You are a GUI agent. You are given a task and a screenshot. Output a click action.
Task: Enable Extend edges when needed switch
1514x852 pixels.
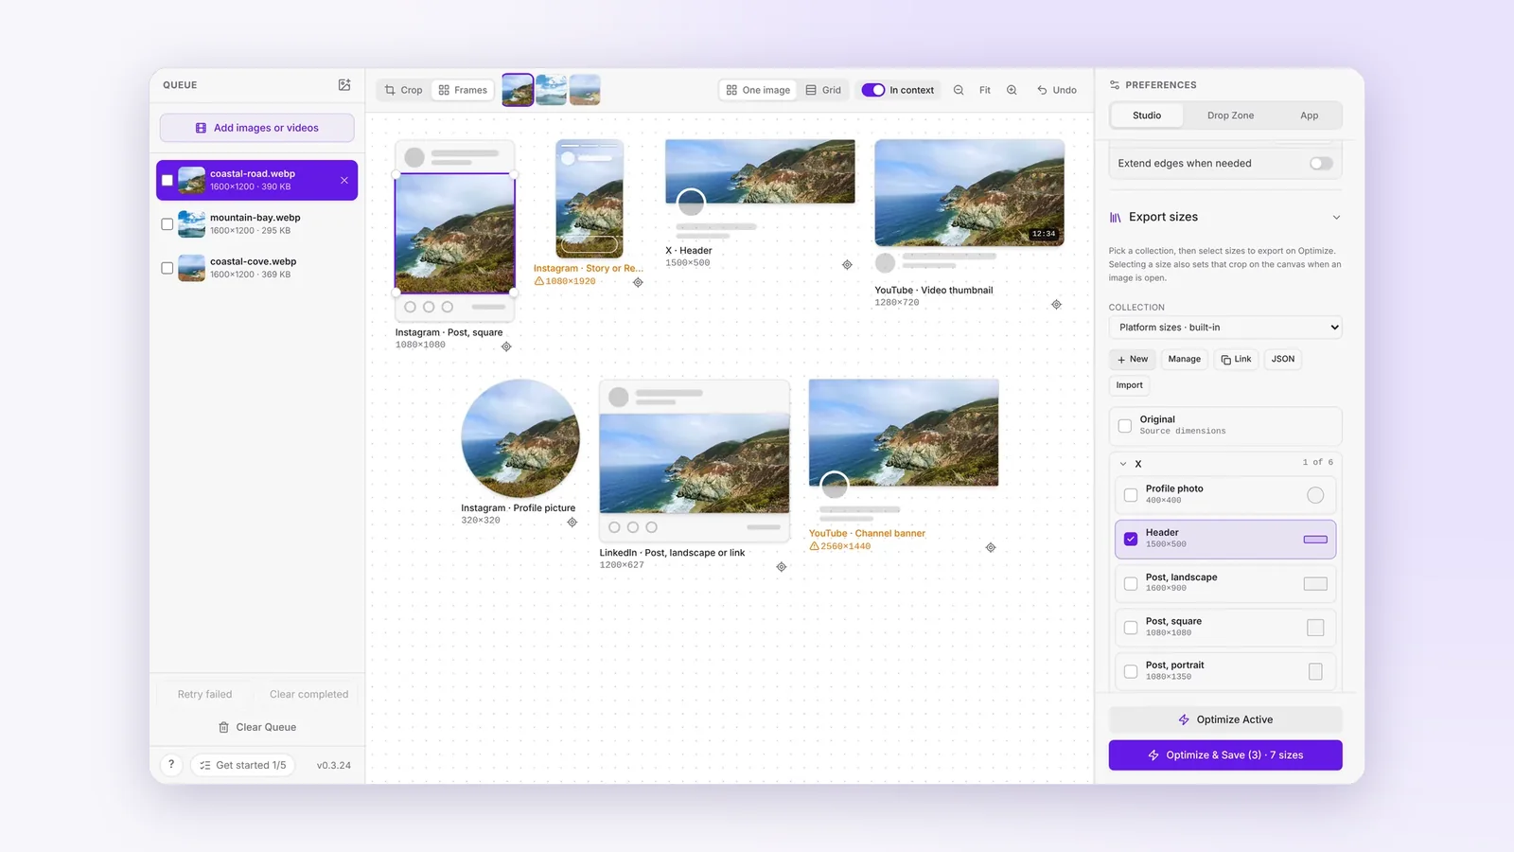tap(1321, 164)
